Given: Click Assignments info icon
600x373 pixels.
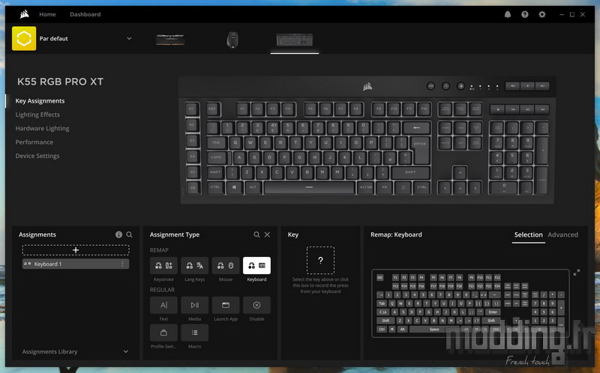Looking at the screenshot, I should coord(118,234).
